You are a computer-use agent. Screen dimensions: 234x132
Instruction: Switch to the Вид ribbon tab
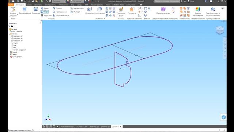point(72,5)
